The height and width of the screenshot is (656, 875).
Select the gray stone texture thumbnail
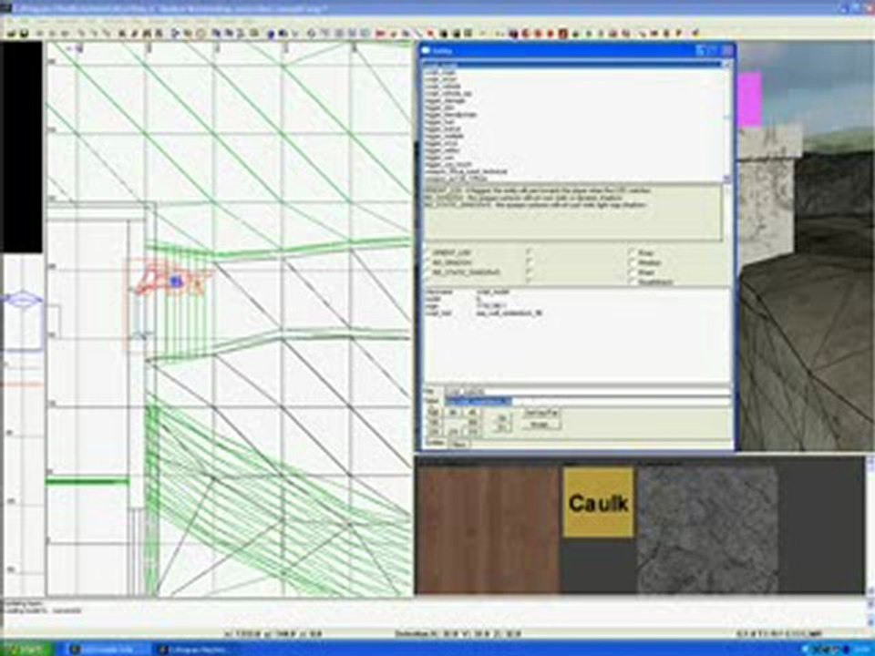coord(707,530)
